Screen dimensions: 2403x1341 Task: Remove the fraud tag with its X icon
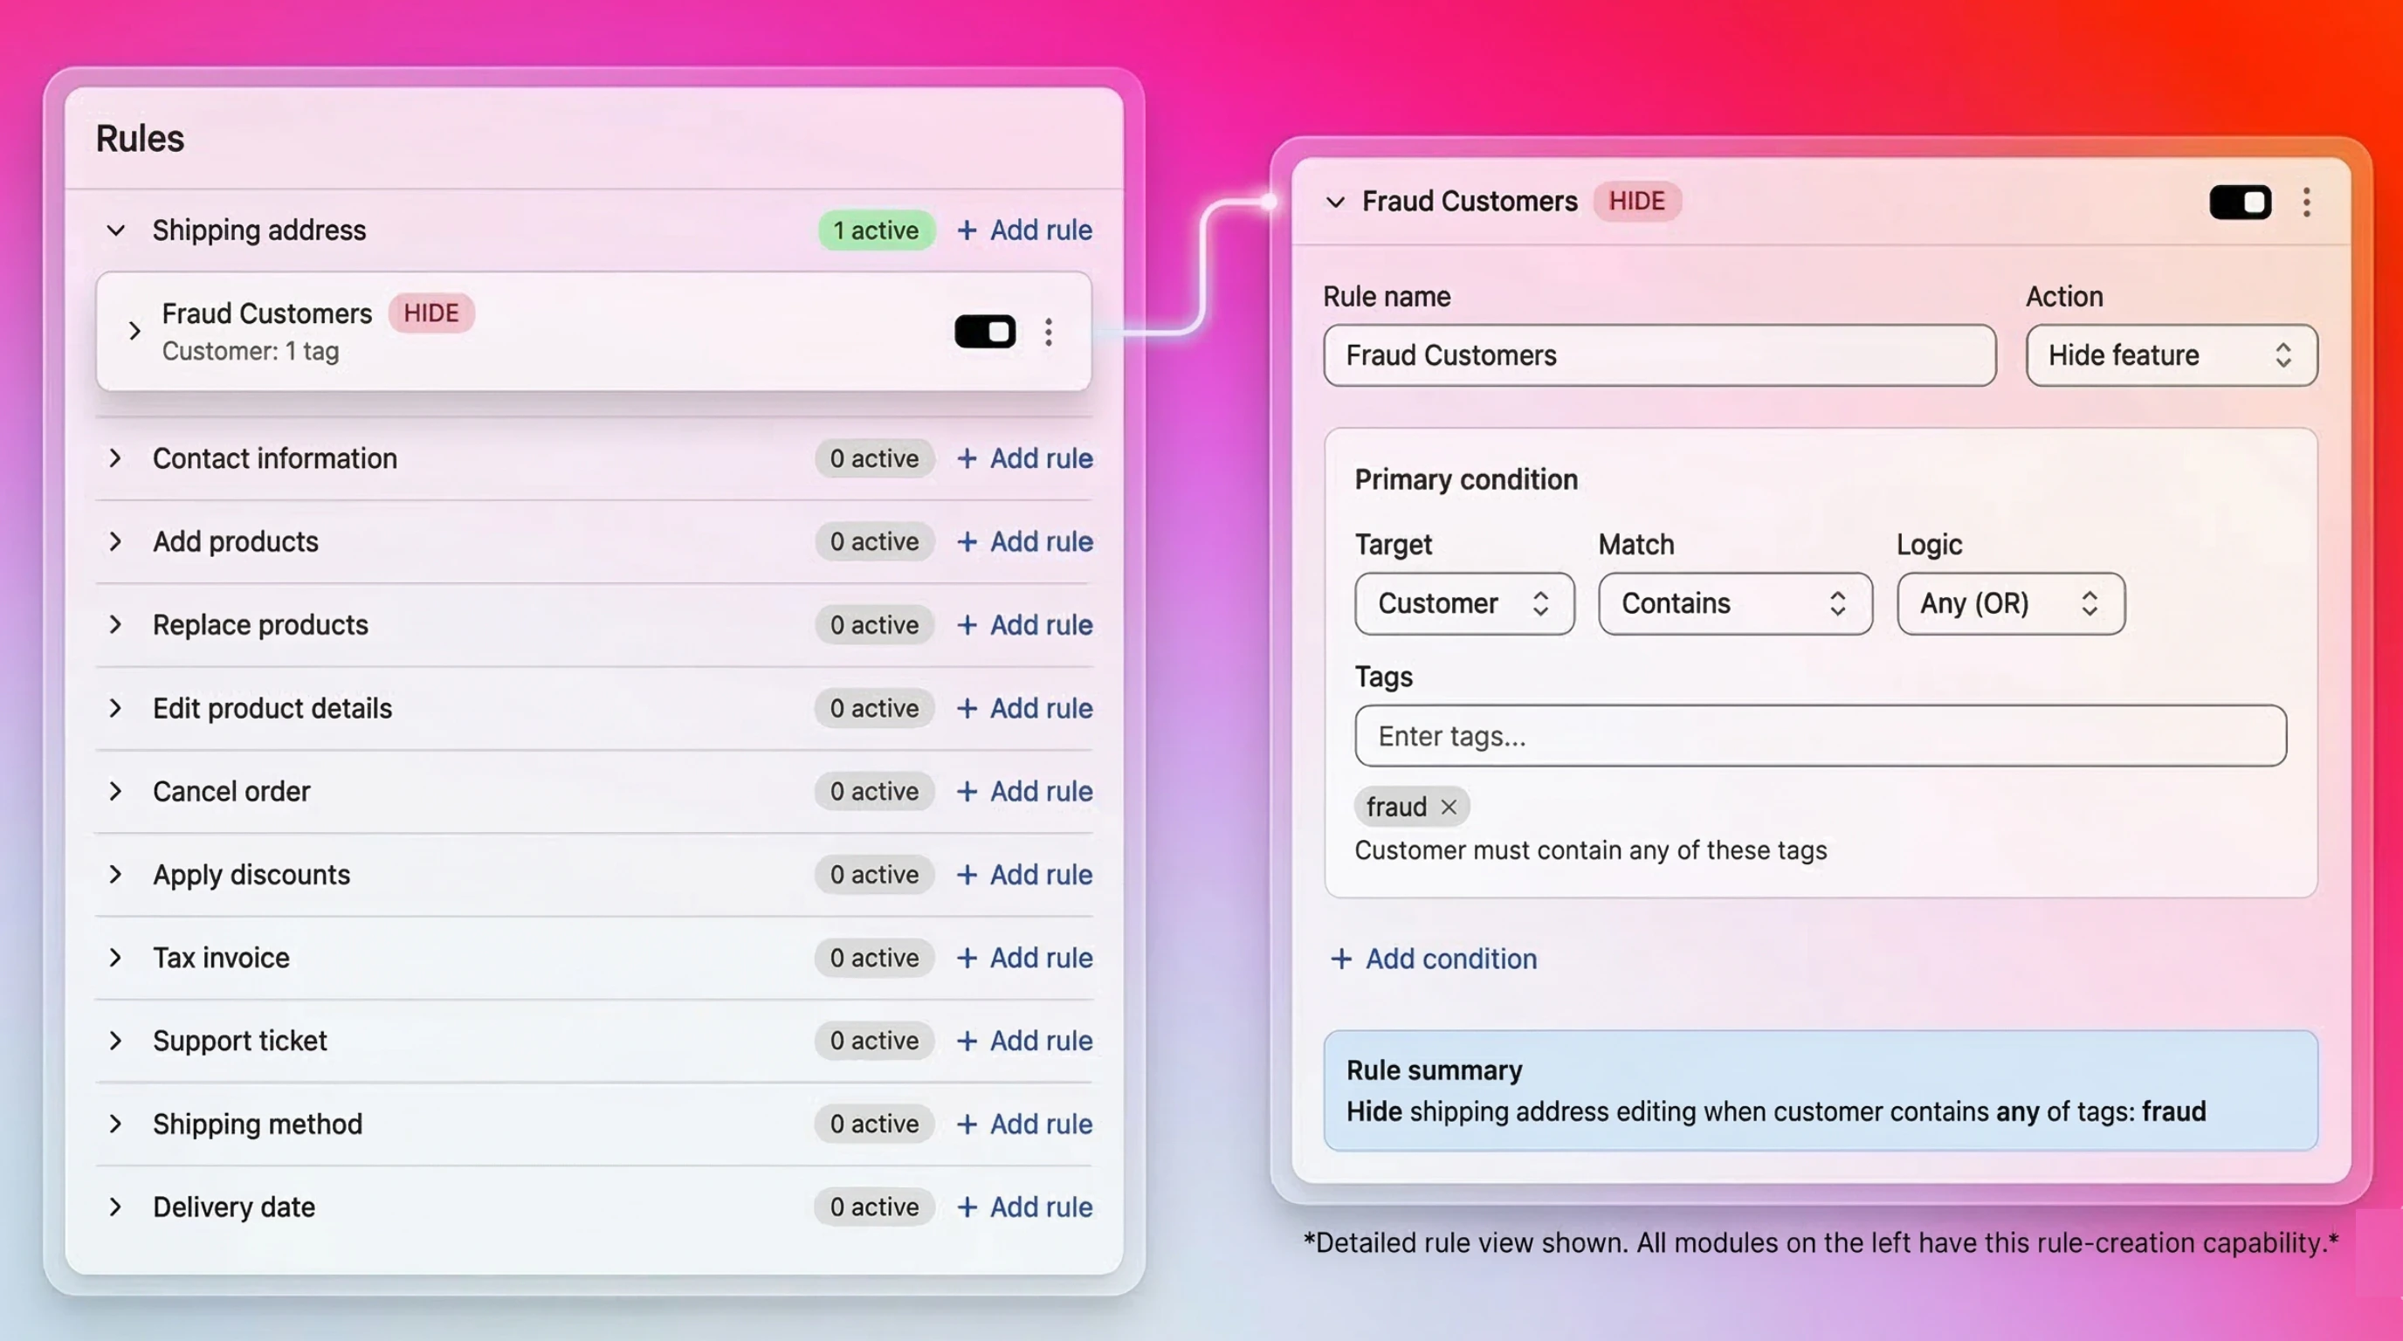pyautogui.click(x=1448, y=807)
